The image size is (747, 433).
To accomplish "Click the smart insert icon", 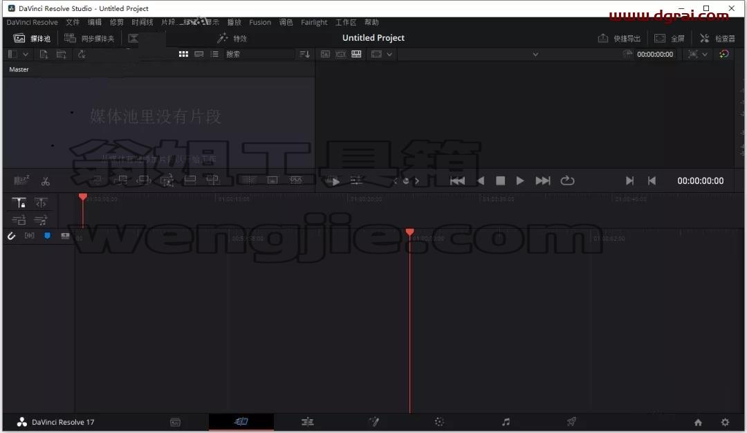I will tap(98, 180).
